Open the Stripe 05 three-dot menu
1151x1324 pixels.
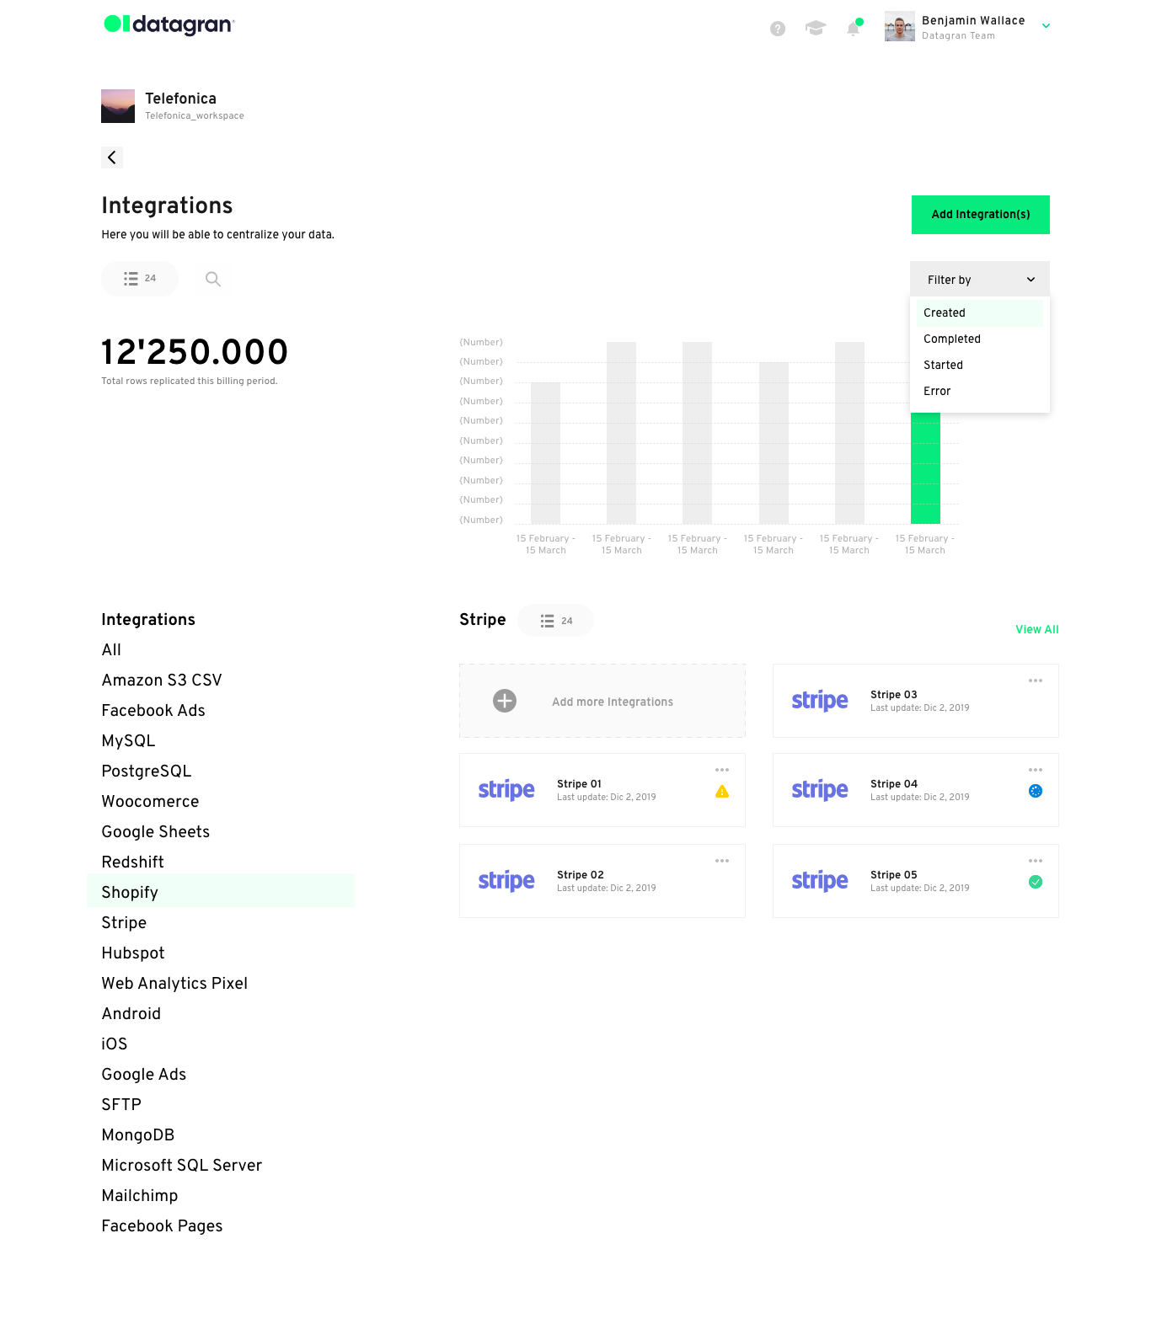(1036, 861)
